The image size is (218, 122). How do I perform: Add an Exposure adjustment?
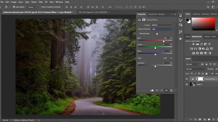click(x=205, y=44)
